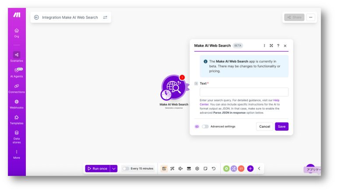Toggle the Every 15 minutes schedule switch
Image resolution: width=337 pixels, height=192 pixels.
126,168
